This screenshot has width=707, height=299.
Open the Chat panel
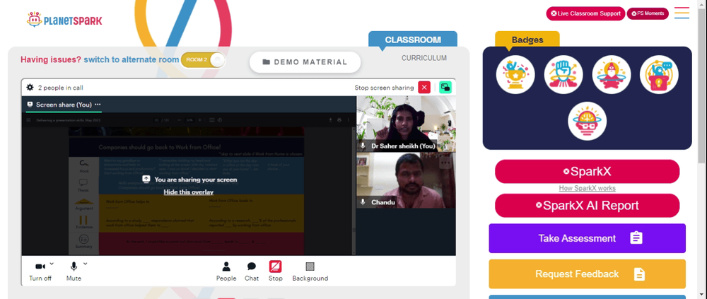pos(252,271)
